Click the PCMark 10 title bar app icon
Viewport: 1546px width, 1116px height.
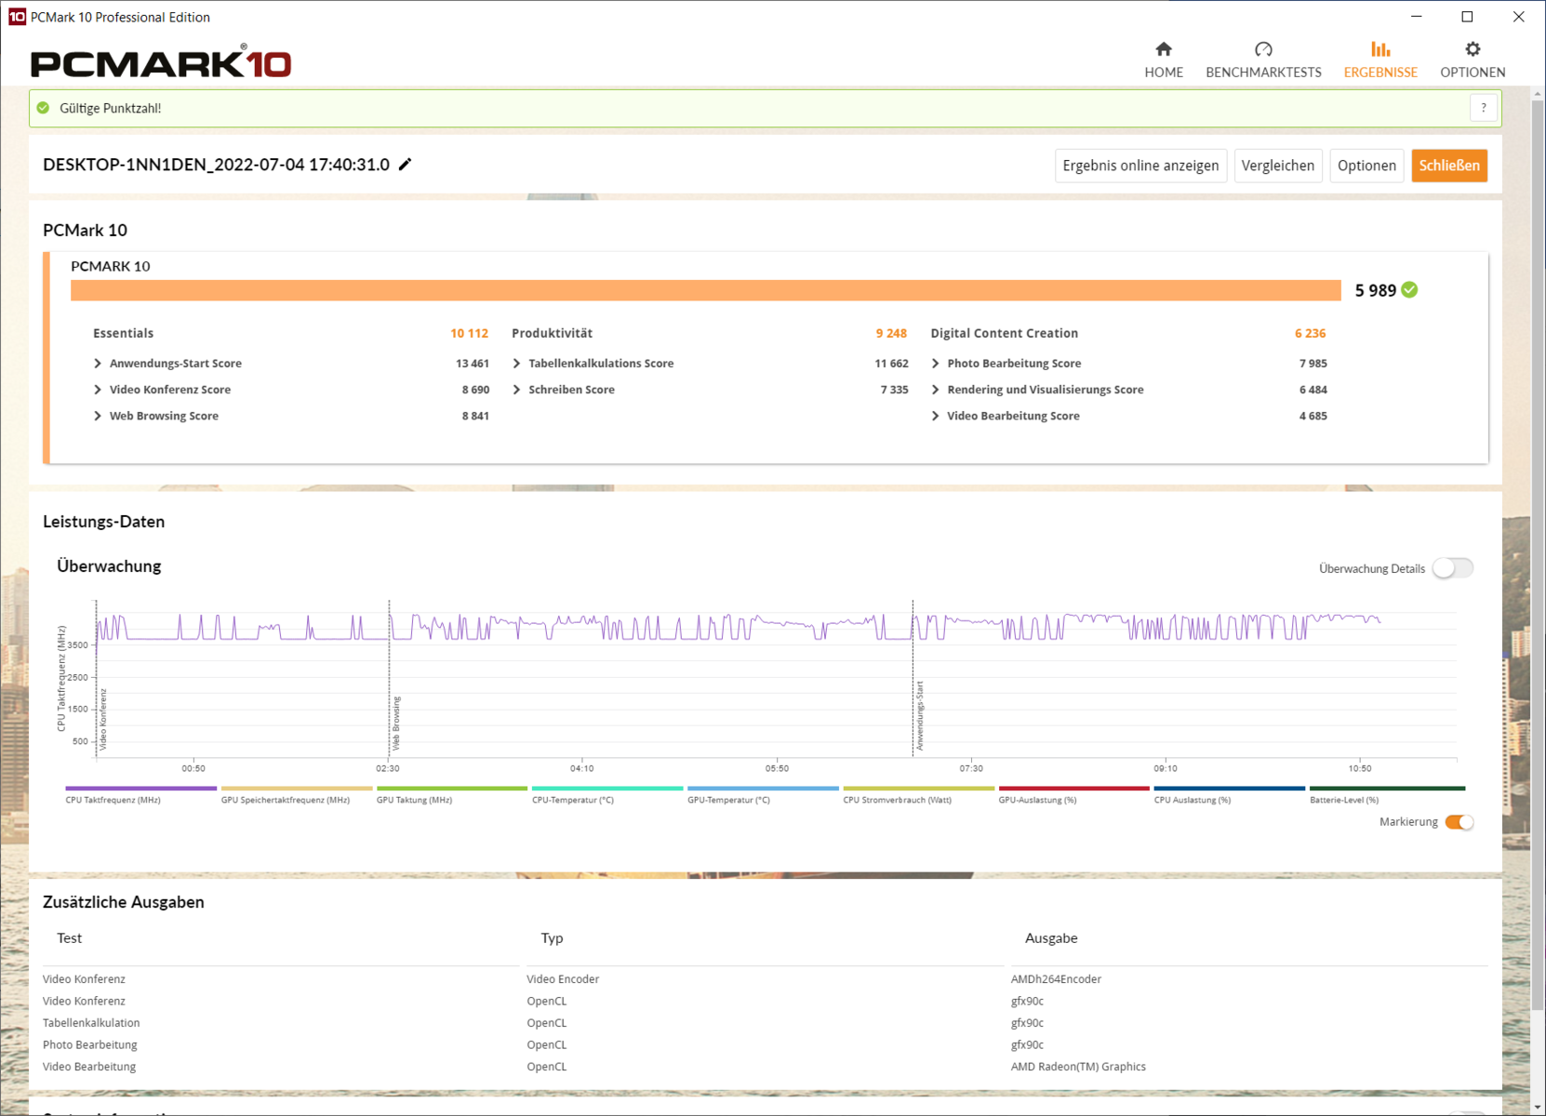(17, 17)
